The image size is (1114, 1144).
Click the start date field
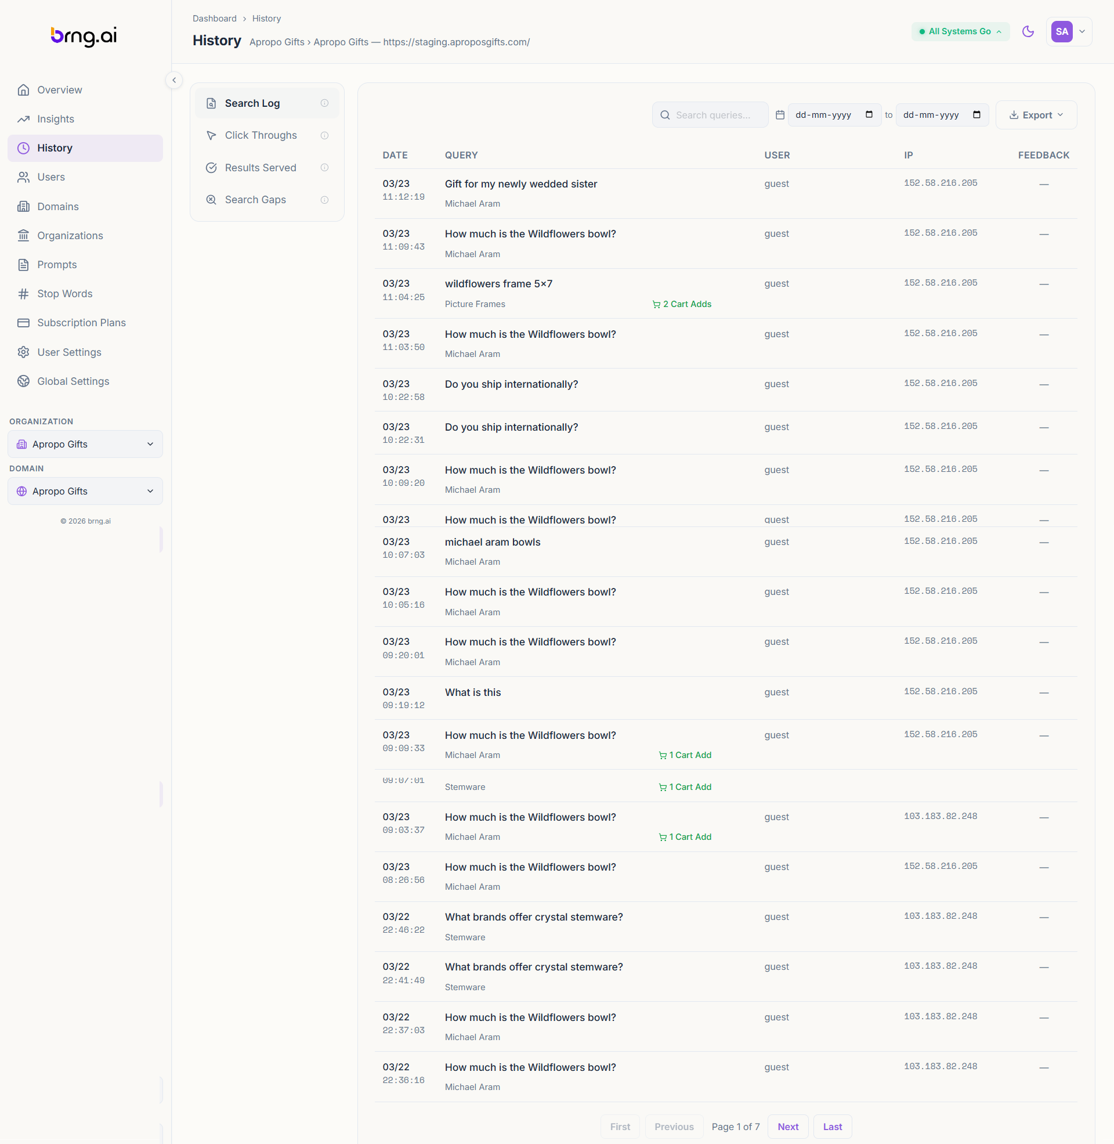coord(834,116)
